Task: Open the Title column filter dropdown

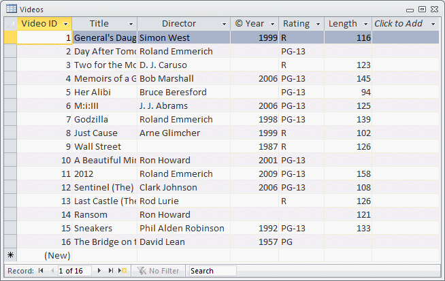Action: (x=131, y=24)
